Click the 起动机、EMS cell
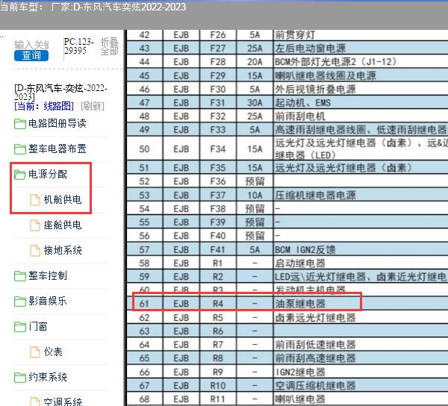The width and height of the screenshot is (448, 406). tap(361, 103)
